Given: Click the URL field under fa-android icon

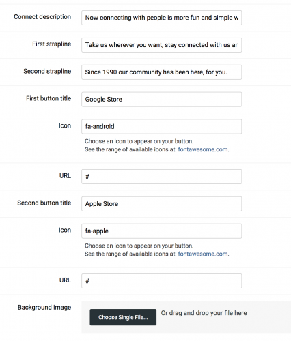Looking at the screenshot, I should tap(161, 177).
